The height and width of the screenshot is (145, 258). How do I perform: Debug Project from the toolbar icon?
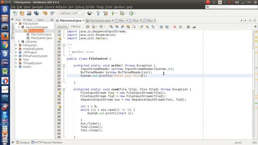(122, 13)
